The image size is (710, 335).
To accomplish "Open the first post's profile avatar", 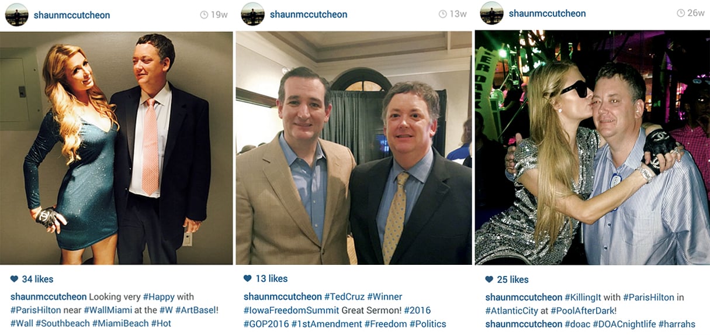I will pyautogui.click(x=17, y=15).
